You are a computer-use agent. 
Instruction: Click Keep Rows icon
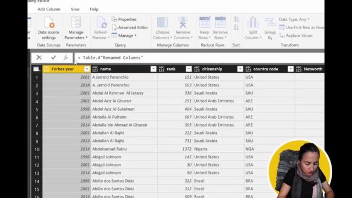205,23
